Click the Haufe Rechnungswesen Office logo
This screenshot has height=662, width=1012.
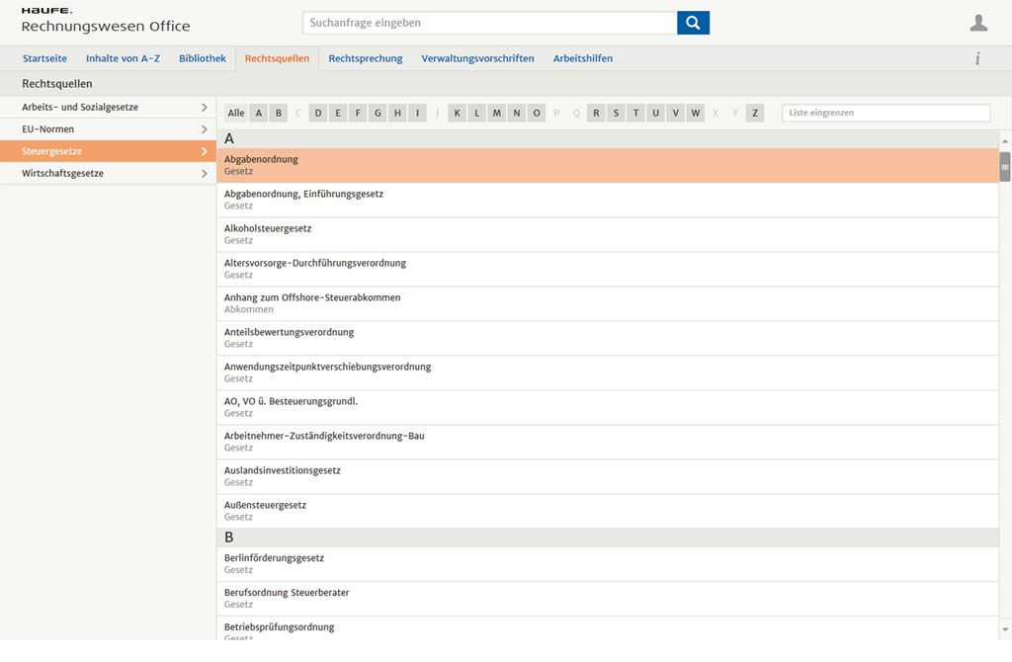pos(105,21)
